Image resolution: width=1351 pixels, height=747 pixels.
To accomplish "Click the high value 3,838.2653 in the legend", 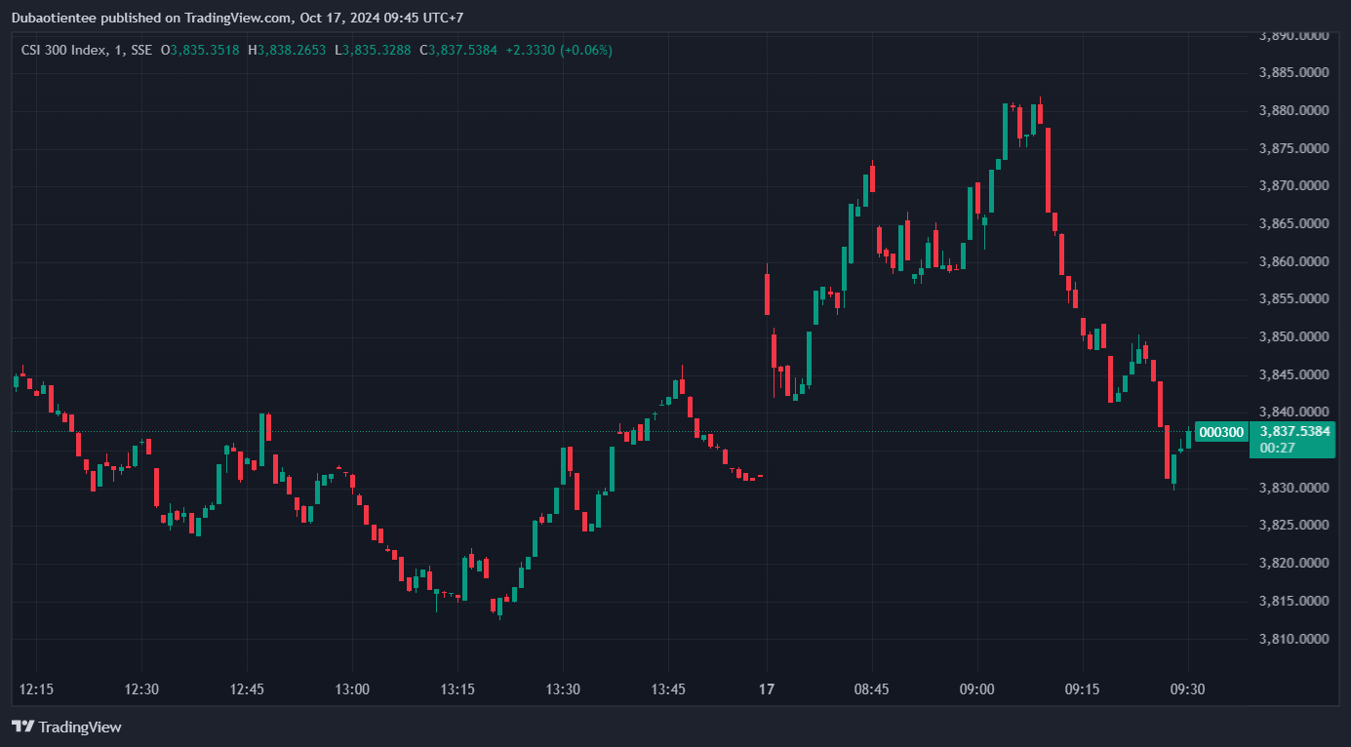I will [x=292, y=50].
